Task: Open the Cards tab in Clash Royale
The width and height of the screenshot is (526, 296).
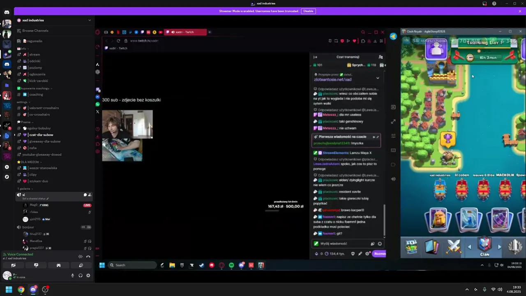Action: [x=431, y=246]
